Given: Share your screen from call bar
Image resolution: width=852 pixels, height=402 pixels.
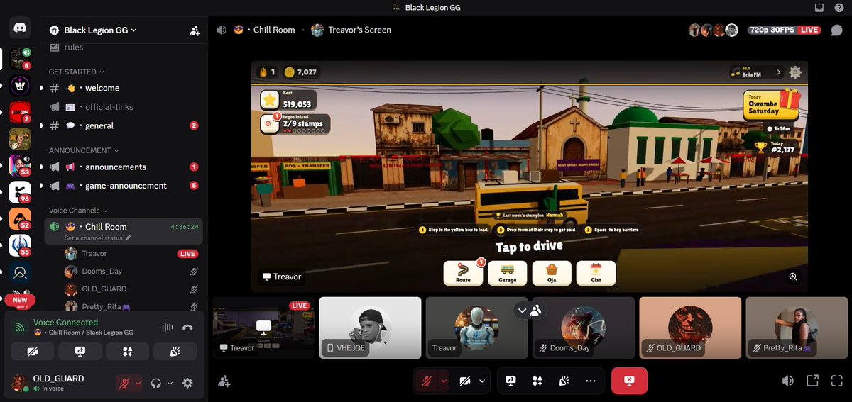Looking at the screenshot, I should (510, 381).
